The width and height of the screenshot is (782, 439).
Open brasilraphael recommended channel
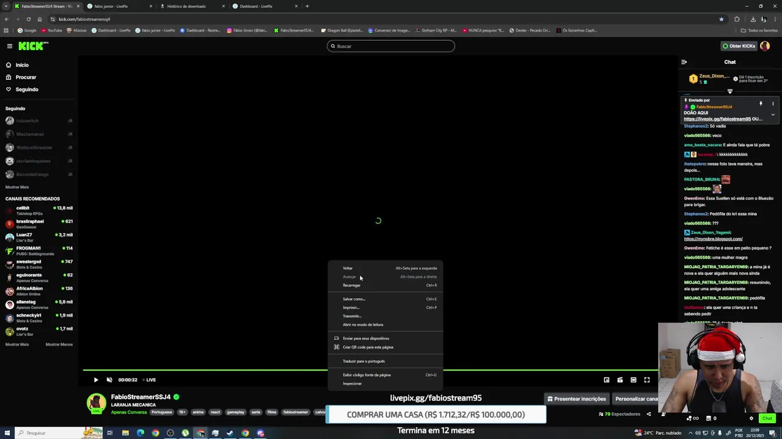(x=39, y=224)
